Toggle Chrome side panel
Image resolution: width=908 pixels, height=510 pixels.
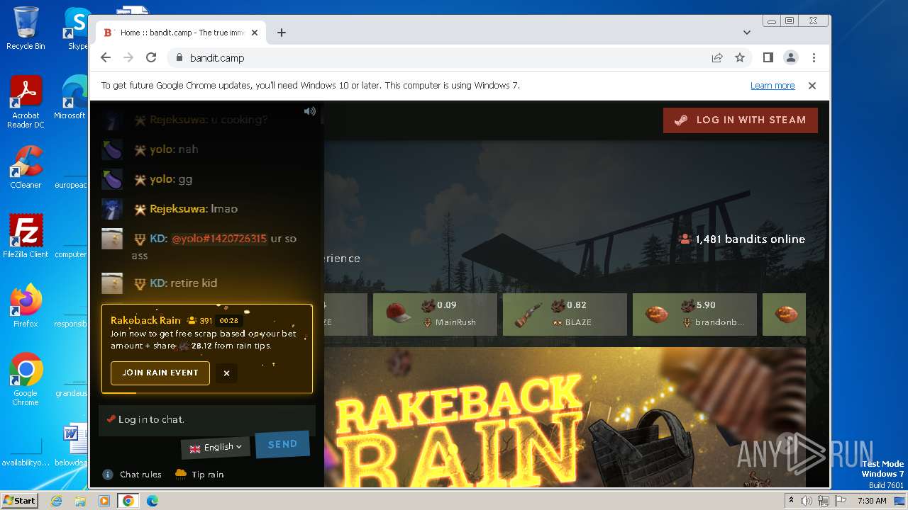point(768,58)
